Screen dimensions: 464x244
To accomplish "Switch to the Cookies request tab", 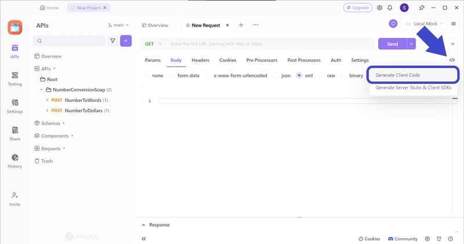I will (227, 60).
